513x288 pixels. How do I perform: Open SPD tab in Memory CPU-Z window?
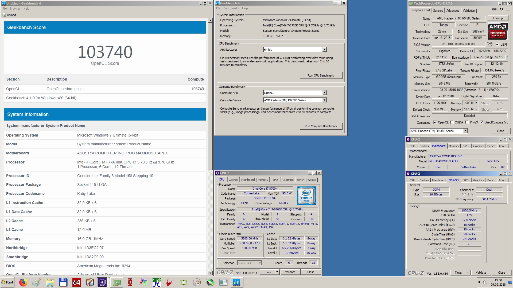click(466, 180)
